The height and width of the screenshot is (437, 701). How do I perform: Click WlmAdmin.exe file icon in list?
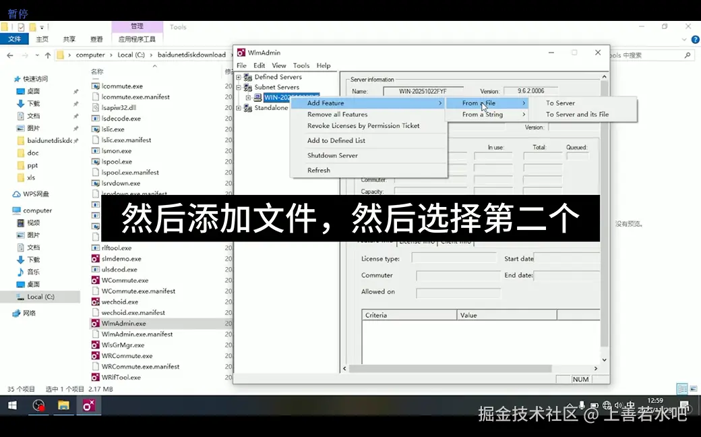coord(95,324)
